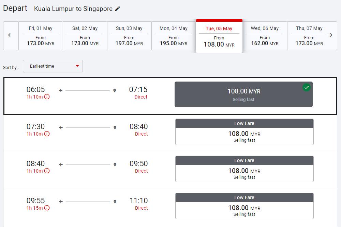
Task: Open the Sort by Earliest time dropdown
Action: (x=53, y=66)
